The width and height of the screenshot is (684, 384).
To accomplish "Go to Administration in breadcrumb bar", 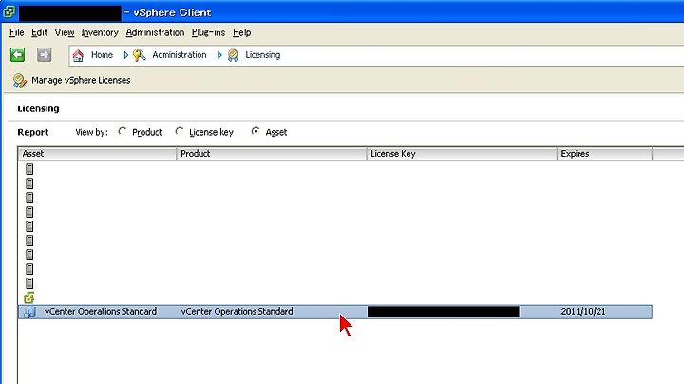I will coord(180,55).
